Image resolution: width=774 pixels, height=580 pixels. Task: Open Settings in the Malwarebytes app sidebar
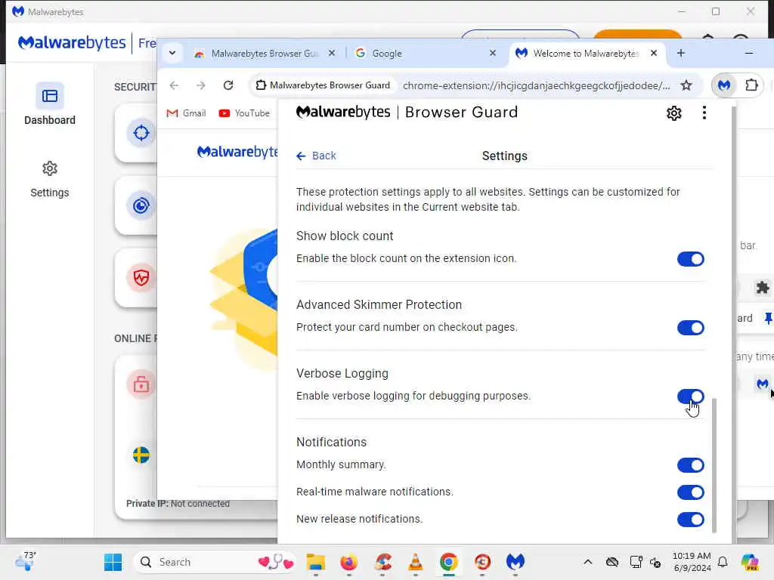pyautogui.click(x=49, y=180)
